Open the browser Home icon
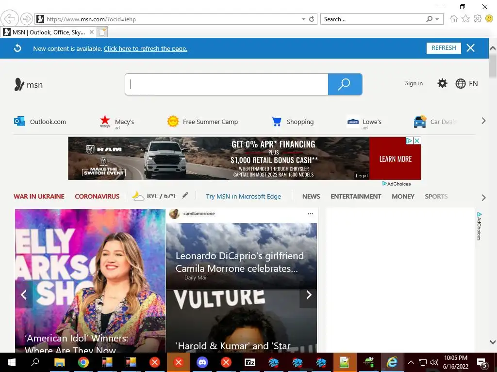Image resolution: width=497 pixels, height=372 pixels. click(x=454, y=19)
